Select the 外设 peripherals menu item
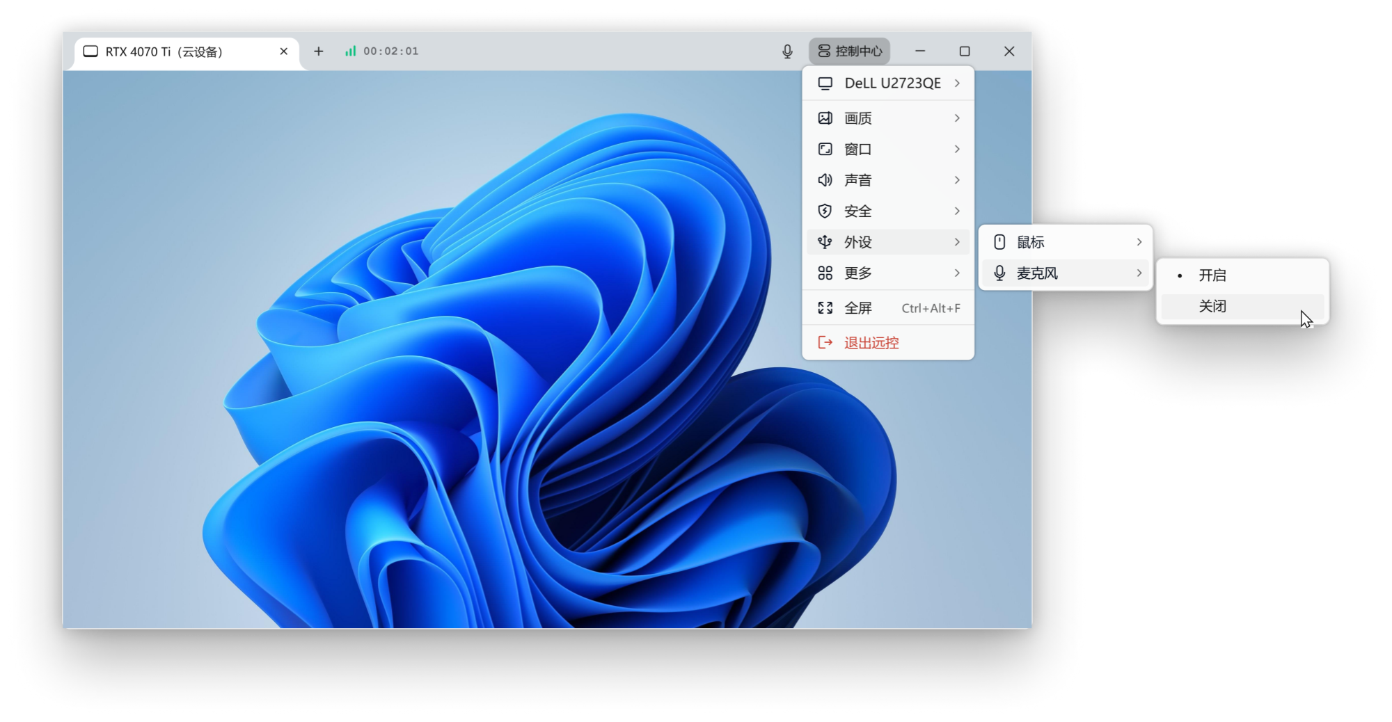Screen dimensions: 1392x722 point(888,242)
